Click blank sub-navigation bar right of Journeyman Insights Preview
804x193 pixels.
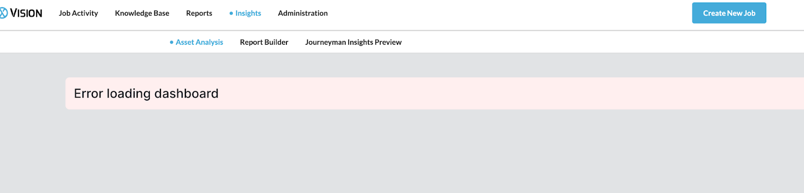[x=603, y=42]
